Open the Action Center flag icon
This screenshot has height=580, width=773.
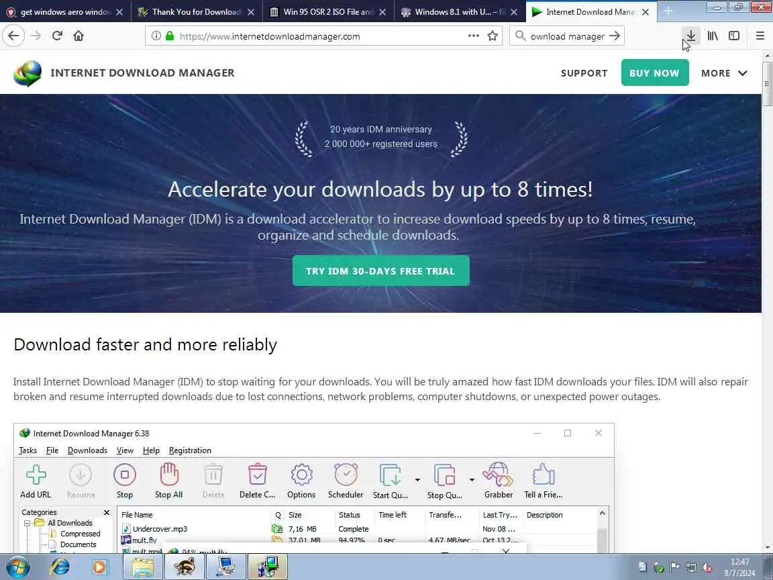(674, 567)
